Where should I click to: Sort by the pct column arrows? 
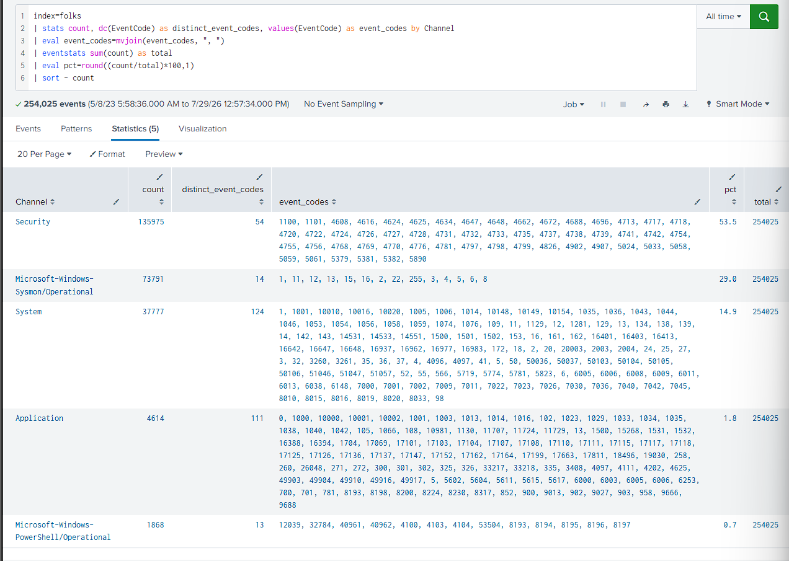(x=734, y=201)
